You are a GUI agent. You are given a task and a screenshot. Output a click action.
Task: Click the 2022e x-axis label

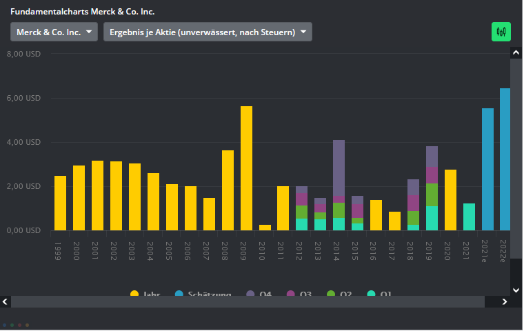503,251
